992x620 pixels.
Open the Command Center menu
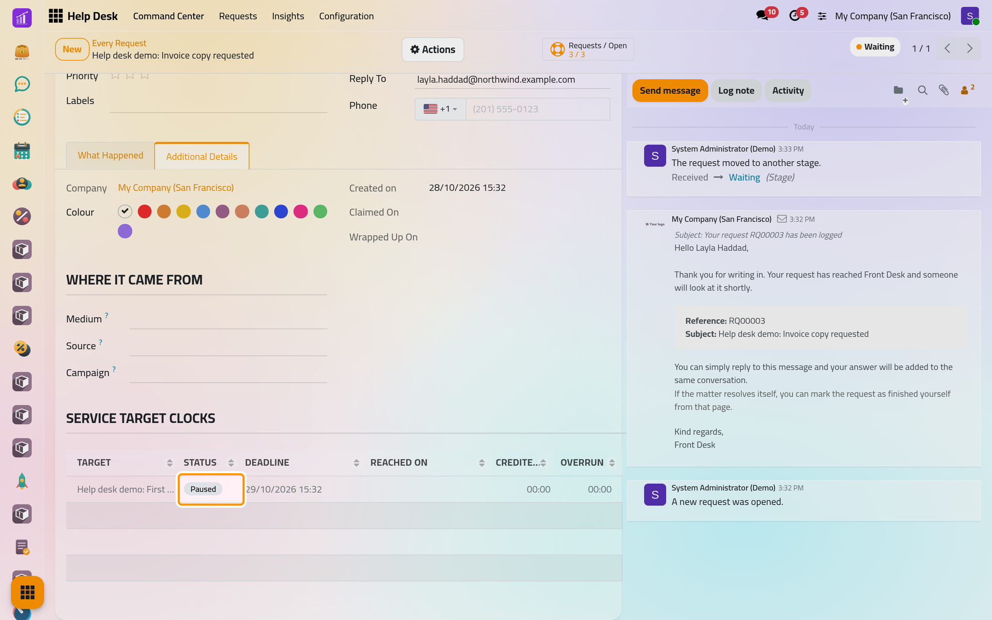pyautogui.click(x=168, y=16)
